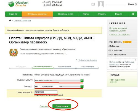
Task: Open the Мобильный банк link
Action: coord(116,62)
